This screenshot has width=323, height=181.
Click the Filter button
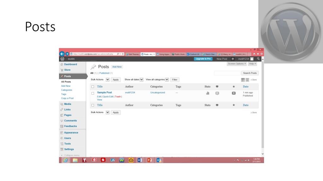[175, 80]
